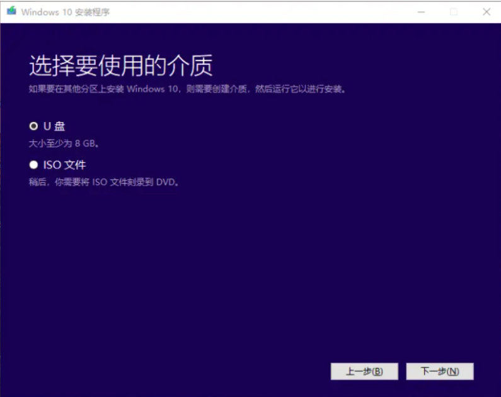The height and width of the screenshot is (397, 501).
Task: Select the ISO 文件 radio button circle
Action: coord(34,165)
